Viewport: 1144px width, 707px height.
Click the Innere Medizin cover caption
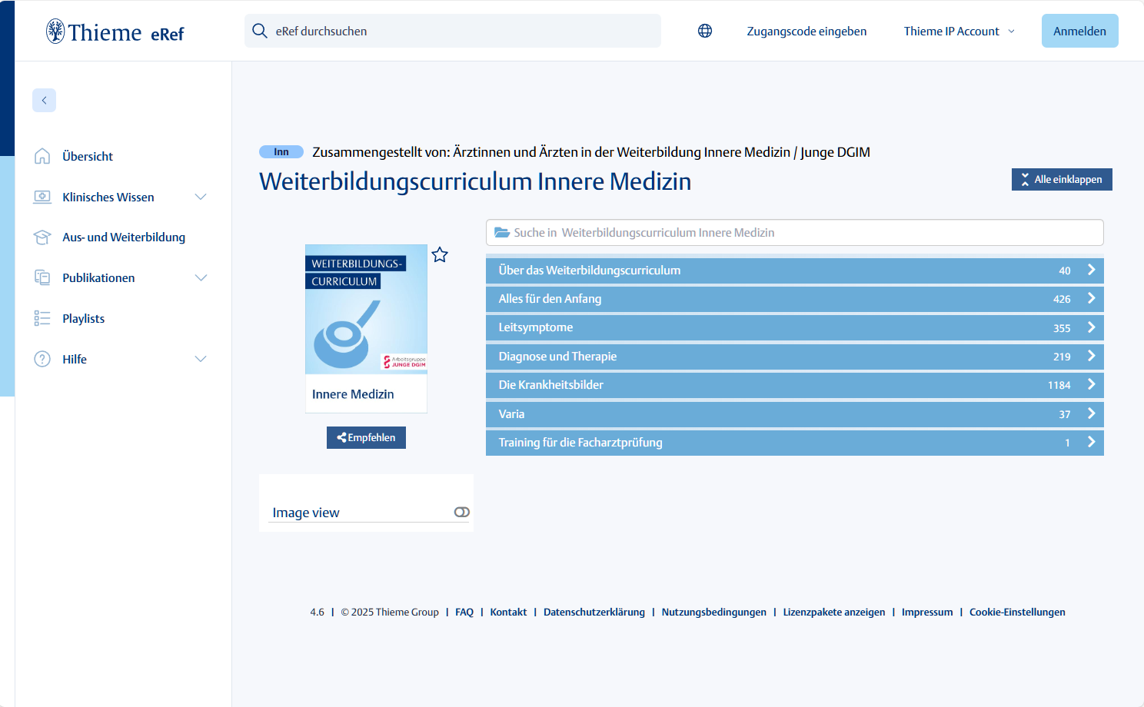(353, 394)
